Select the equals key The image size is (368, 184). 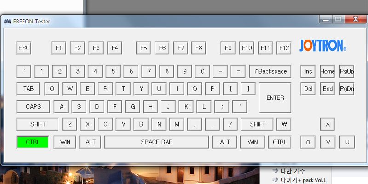(238, 71)
